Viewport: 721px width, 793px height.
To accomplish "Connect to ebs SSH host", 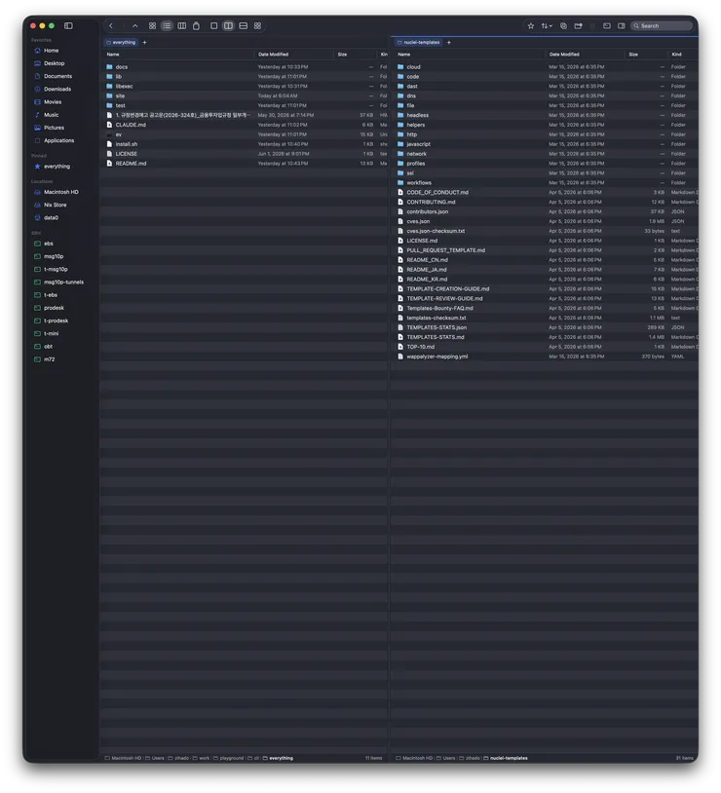I will point(48,244).
